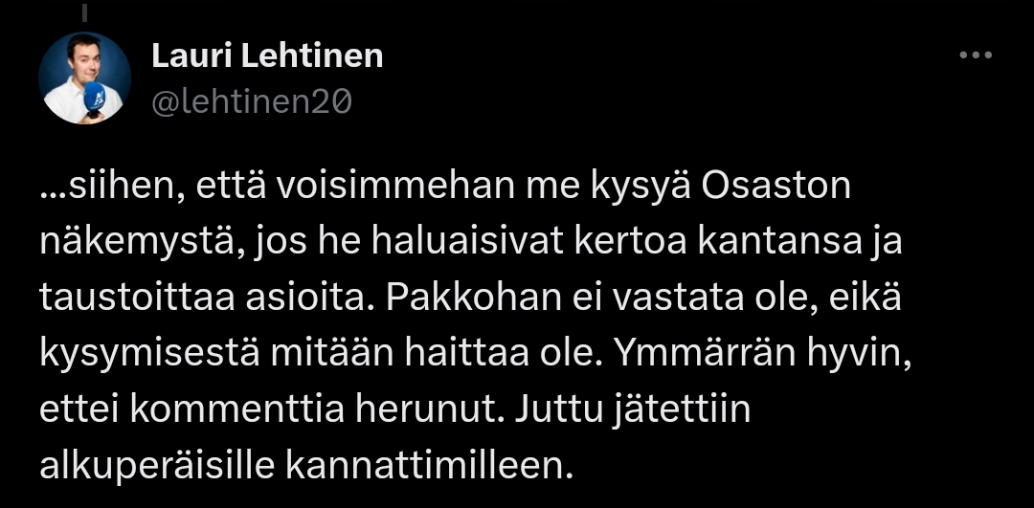Viewport: 1034px width, 508px height.
Task: Click Lauri Lehtinen's profile avatar
Action: pyautogui.click(x=84, y=78)
